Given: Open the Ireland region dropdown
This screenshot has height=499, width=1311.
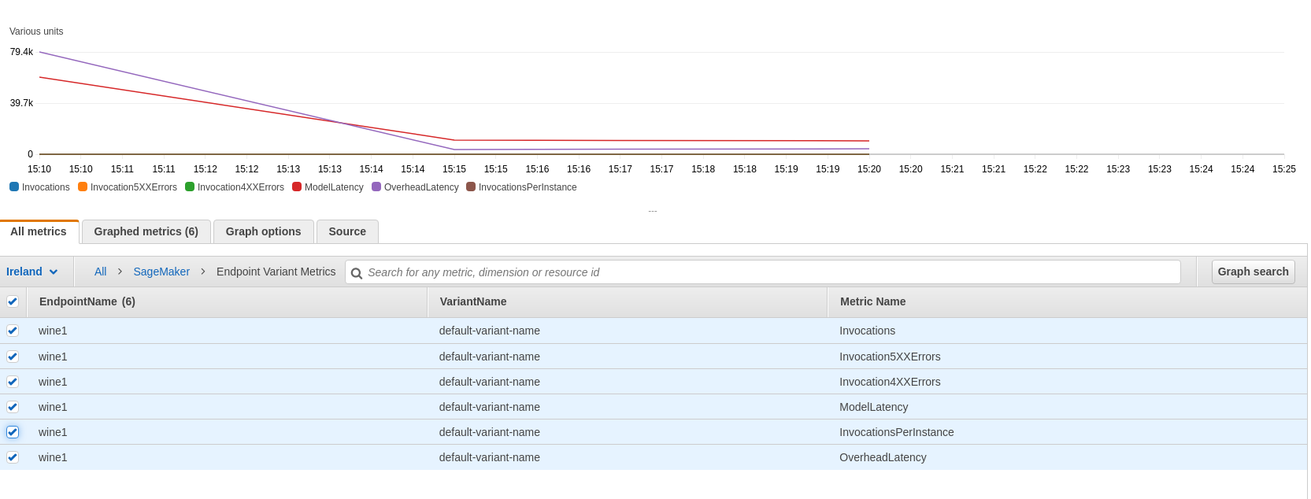Looking at the screenshot, I should click(32, 272).
